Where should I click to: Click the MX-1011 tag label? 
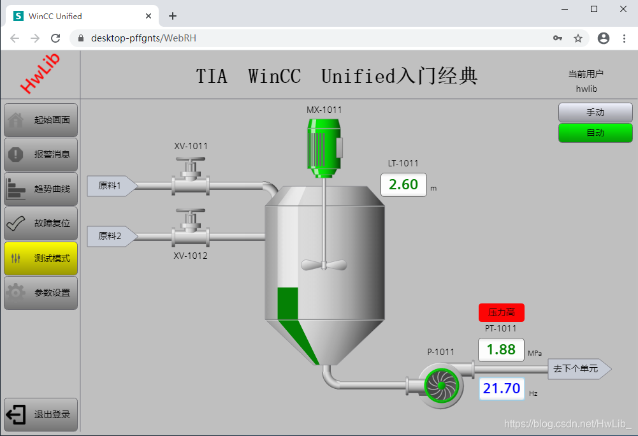click(324, 110)
